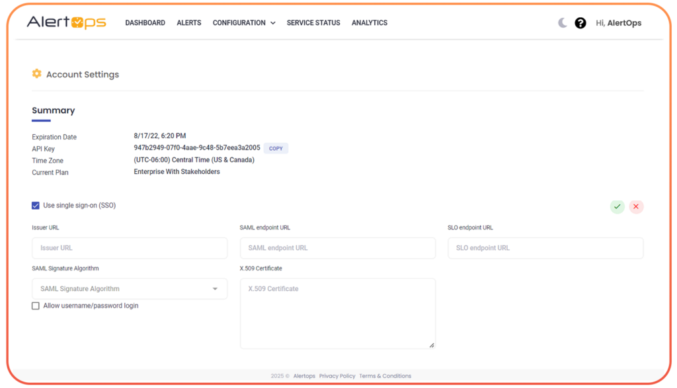Click the Issuer URL input field
This screenshot has height=388, width=677.
point(129,247)
